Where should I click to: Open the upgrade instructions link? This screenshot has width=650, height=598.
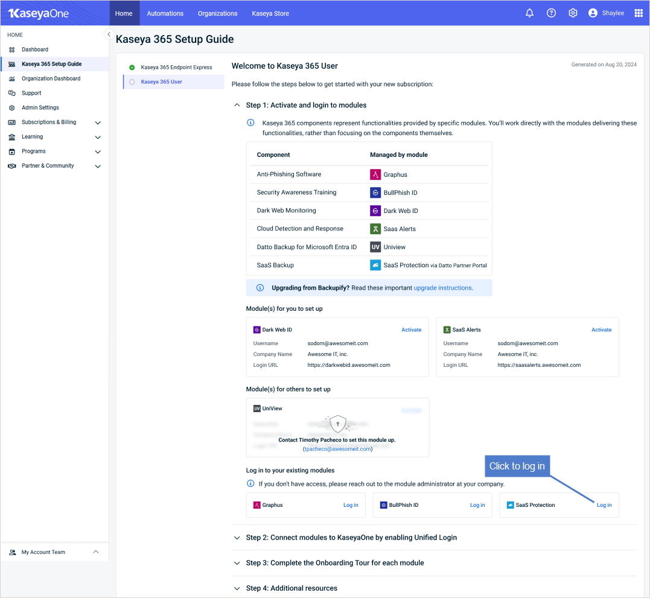point(442,288)
